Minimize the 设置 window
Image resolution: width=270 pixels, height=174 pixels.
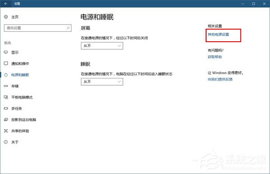[243, 4]
